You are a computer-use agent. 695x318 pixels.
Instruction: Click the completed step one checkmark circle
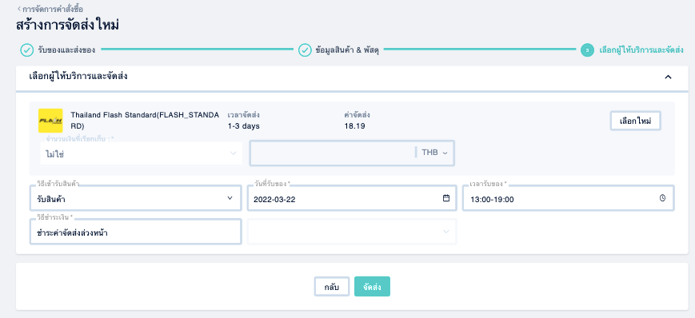click(x=27, y=50)
